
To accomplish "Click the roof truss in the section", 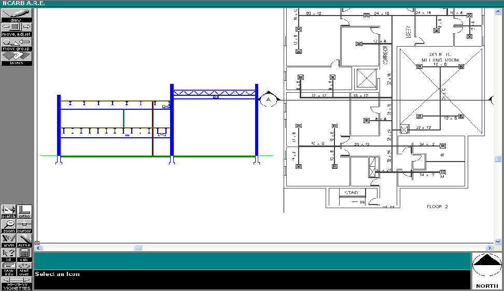I will 214,93.
